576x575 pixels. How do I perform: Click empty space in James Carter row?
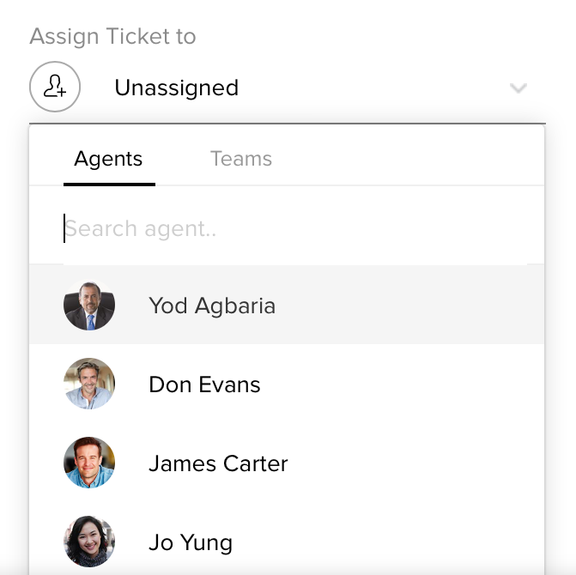point(412,464)
